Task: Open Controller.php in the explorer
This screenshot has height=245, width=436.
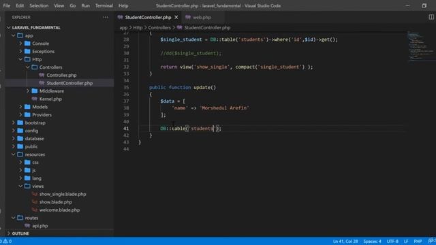Action: (61, 75)
